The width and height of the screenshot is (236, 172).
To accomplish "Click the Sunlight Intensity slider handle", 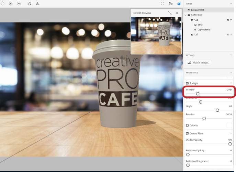I will [198, 94].
